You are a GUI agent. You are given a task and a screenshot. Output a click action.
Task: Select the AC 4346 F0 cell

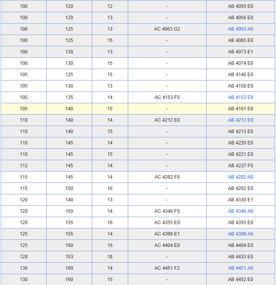pyautogui.click(x=167, y=211)
